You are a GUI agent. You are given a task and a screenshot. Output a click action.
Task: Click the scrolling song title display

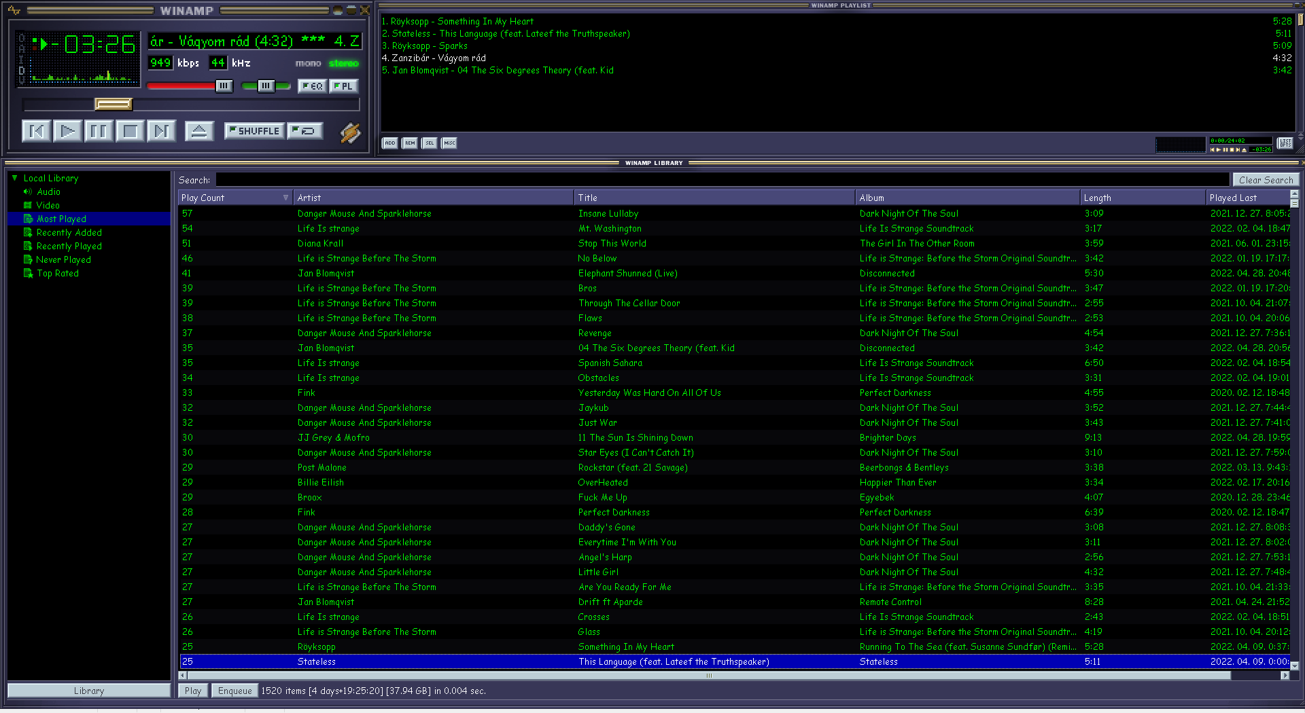coord(255,41)
